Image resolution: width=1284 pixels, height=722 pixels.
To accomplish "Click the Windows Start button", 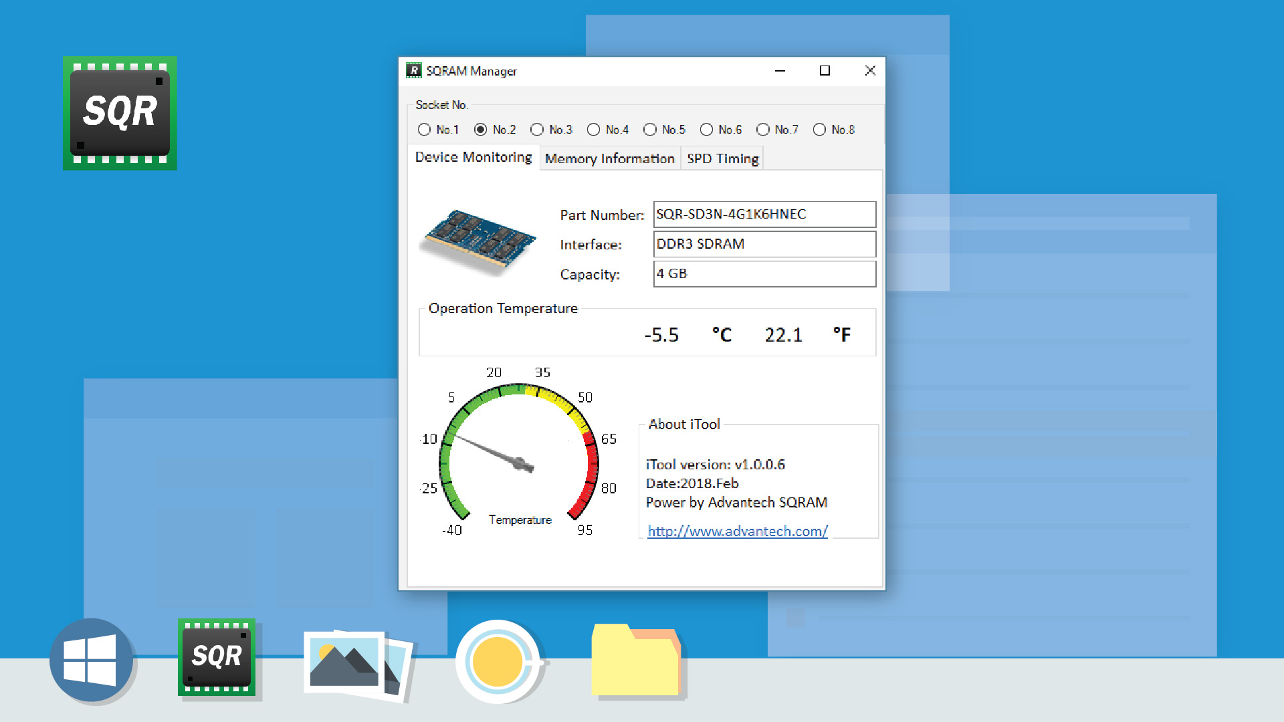I will [91, 660].
